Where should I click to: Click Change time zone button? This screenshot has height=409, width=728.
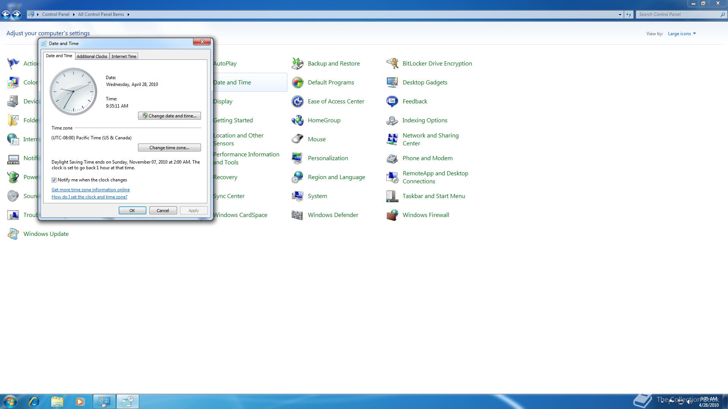click(x=169, y=148)
